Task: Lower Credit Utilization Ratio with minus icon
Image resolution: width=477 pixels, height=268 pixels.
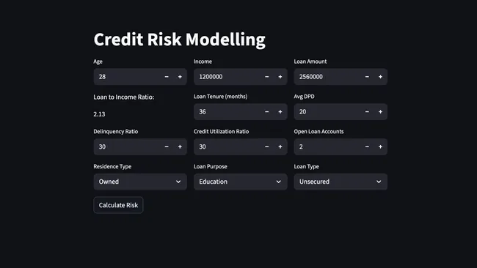Action: point(267,147)
